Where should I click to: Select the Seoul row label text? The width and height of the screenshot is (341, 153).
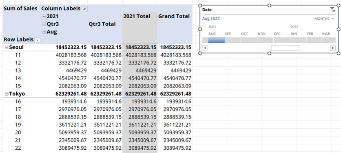(16, 47)
